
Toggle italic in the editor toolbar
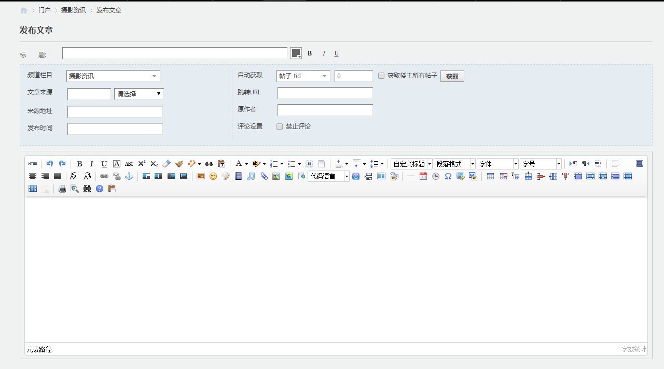click(x=92, y=164)
